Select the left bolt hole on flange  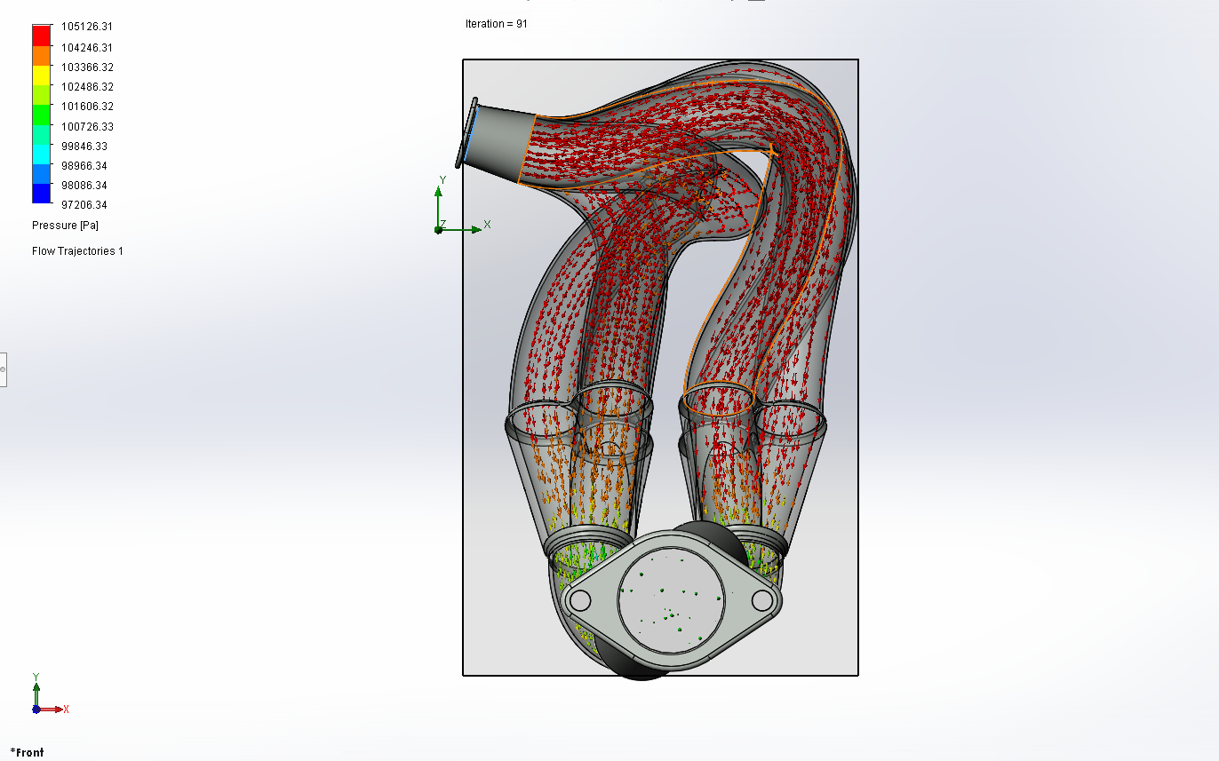[x=580, y=601]
